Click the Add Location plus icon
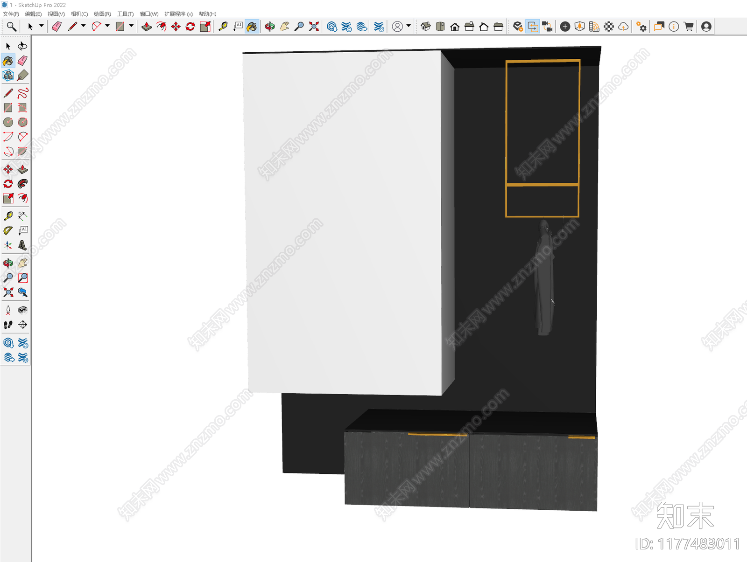747x562 pixels. (x=565, y=27)
